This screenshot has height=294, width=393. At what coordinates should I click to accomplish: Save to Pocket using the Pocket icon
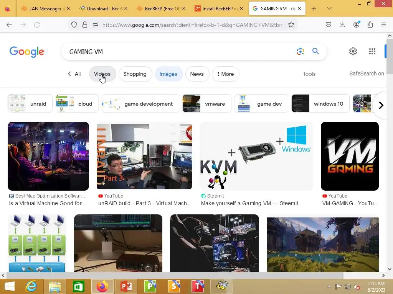click(329, 24)
